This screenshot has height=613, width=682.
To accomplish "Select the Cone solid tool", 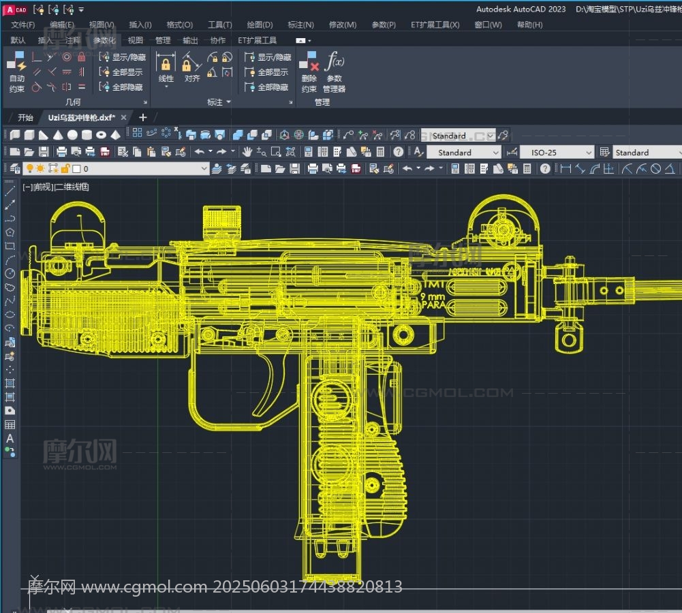I will point(58,136).
